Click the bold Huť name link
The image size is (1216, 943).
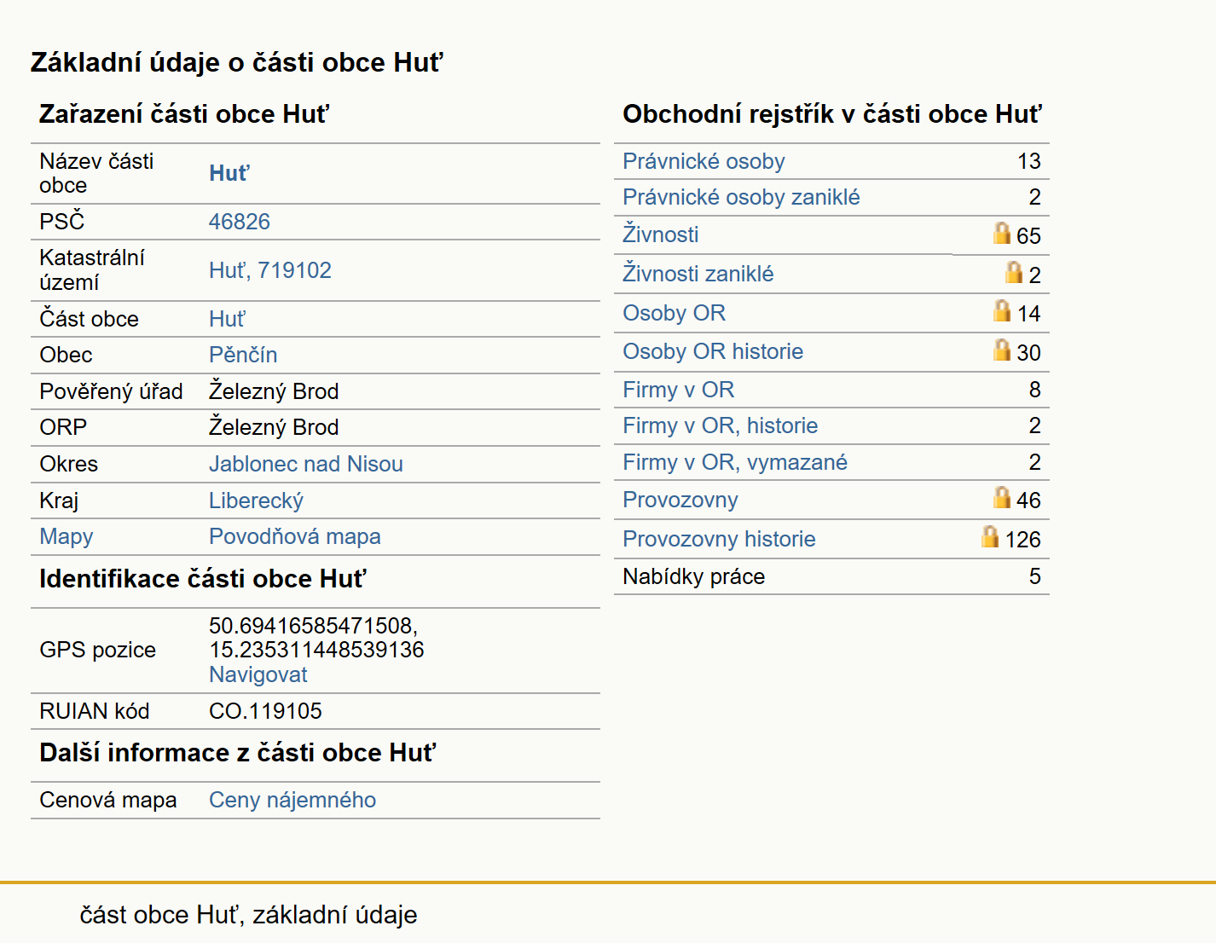coord(229,173)
